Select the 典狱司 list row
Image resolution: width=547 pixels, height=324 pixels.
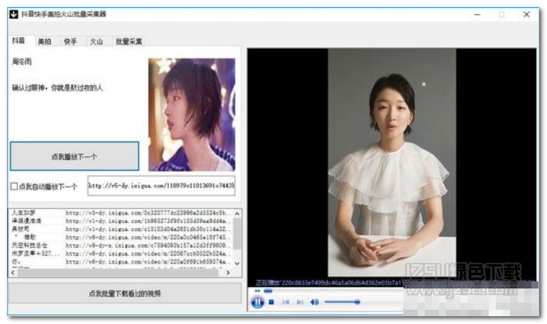pos(121,229)
